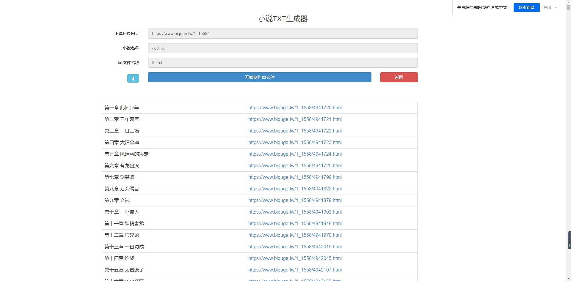Click the scrollbar up arrow
This screenshot has height=281, width=571.
[x=568, y=2]
